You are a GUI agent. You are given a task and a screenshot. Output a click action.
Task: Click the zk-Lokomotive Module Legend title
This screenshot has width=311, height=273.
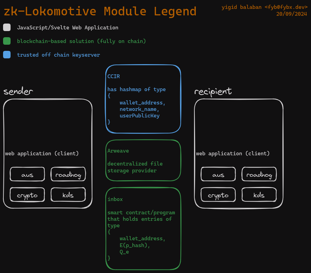[100, 11]
